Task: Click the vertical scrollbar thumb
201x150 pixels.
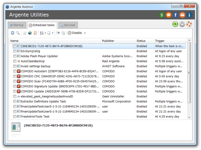Action: (189, 73)
